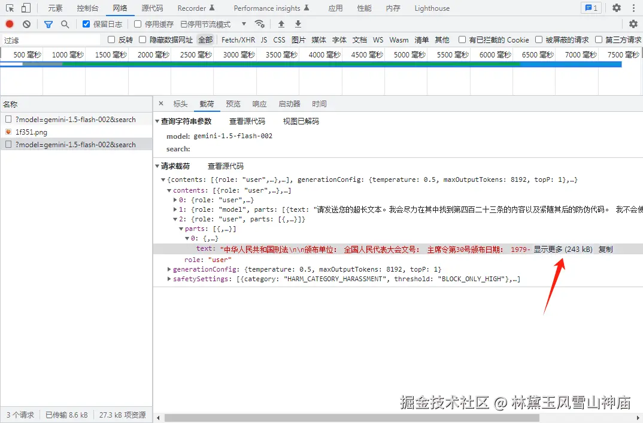Viewport: 643px width, 423px height.
Task: Collapse the root payload object
Action: point(163,179)
